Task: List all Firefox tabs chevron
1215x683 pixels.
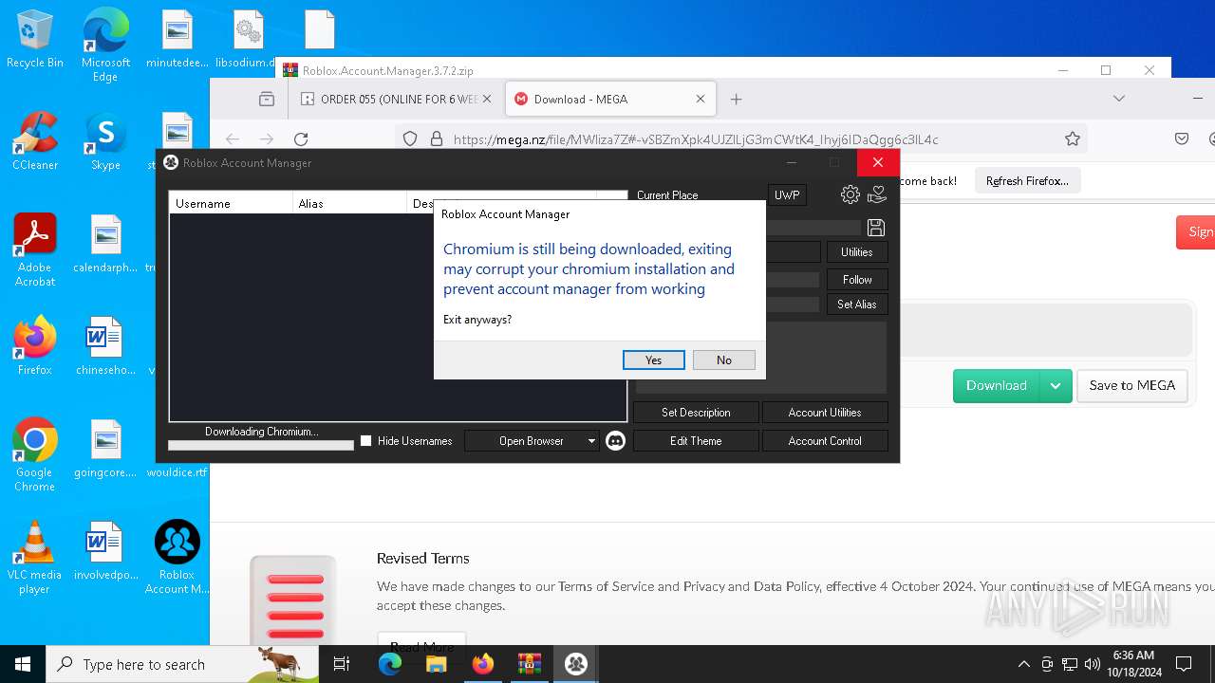Action: point(1119,99)
